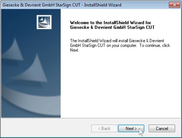
Task: Click the greyed-out < Back button
Action: 104,128
